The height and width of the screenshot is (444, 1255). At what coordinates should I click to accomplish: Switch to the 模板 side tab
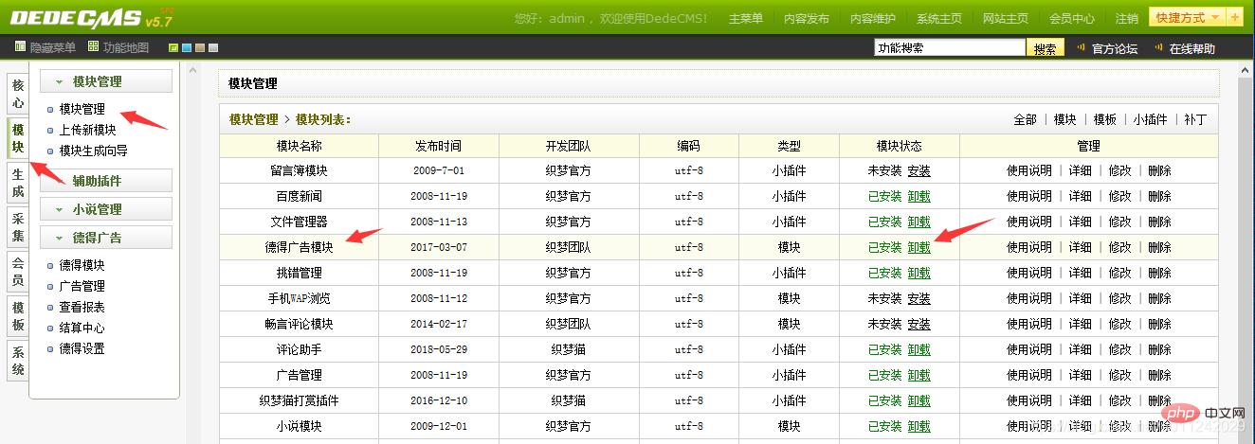pyautogui.click(x=18, y=316)
